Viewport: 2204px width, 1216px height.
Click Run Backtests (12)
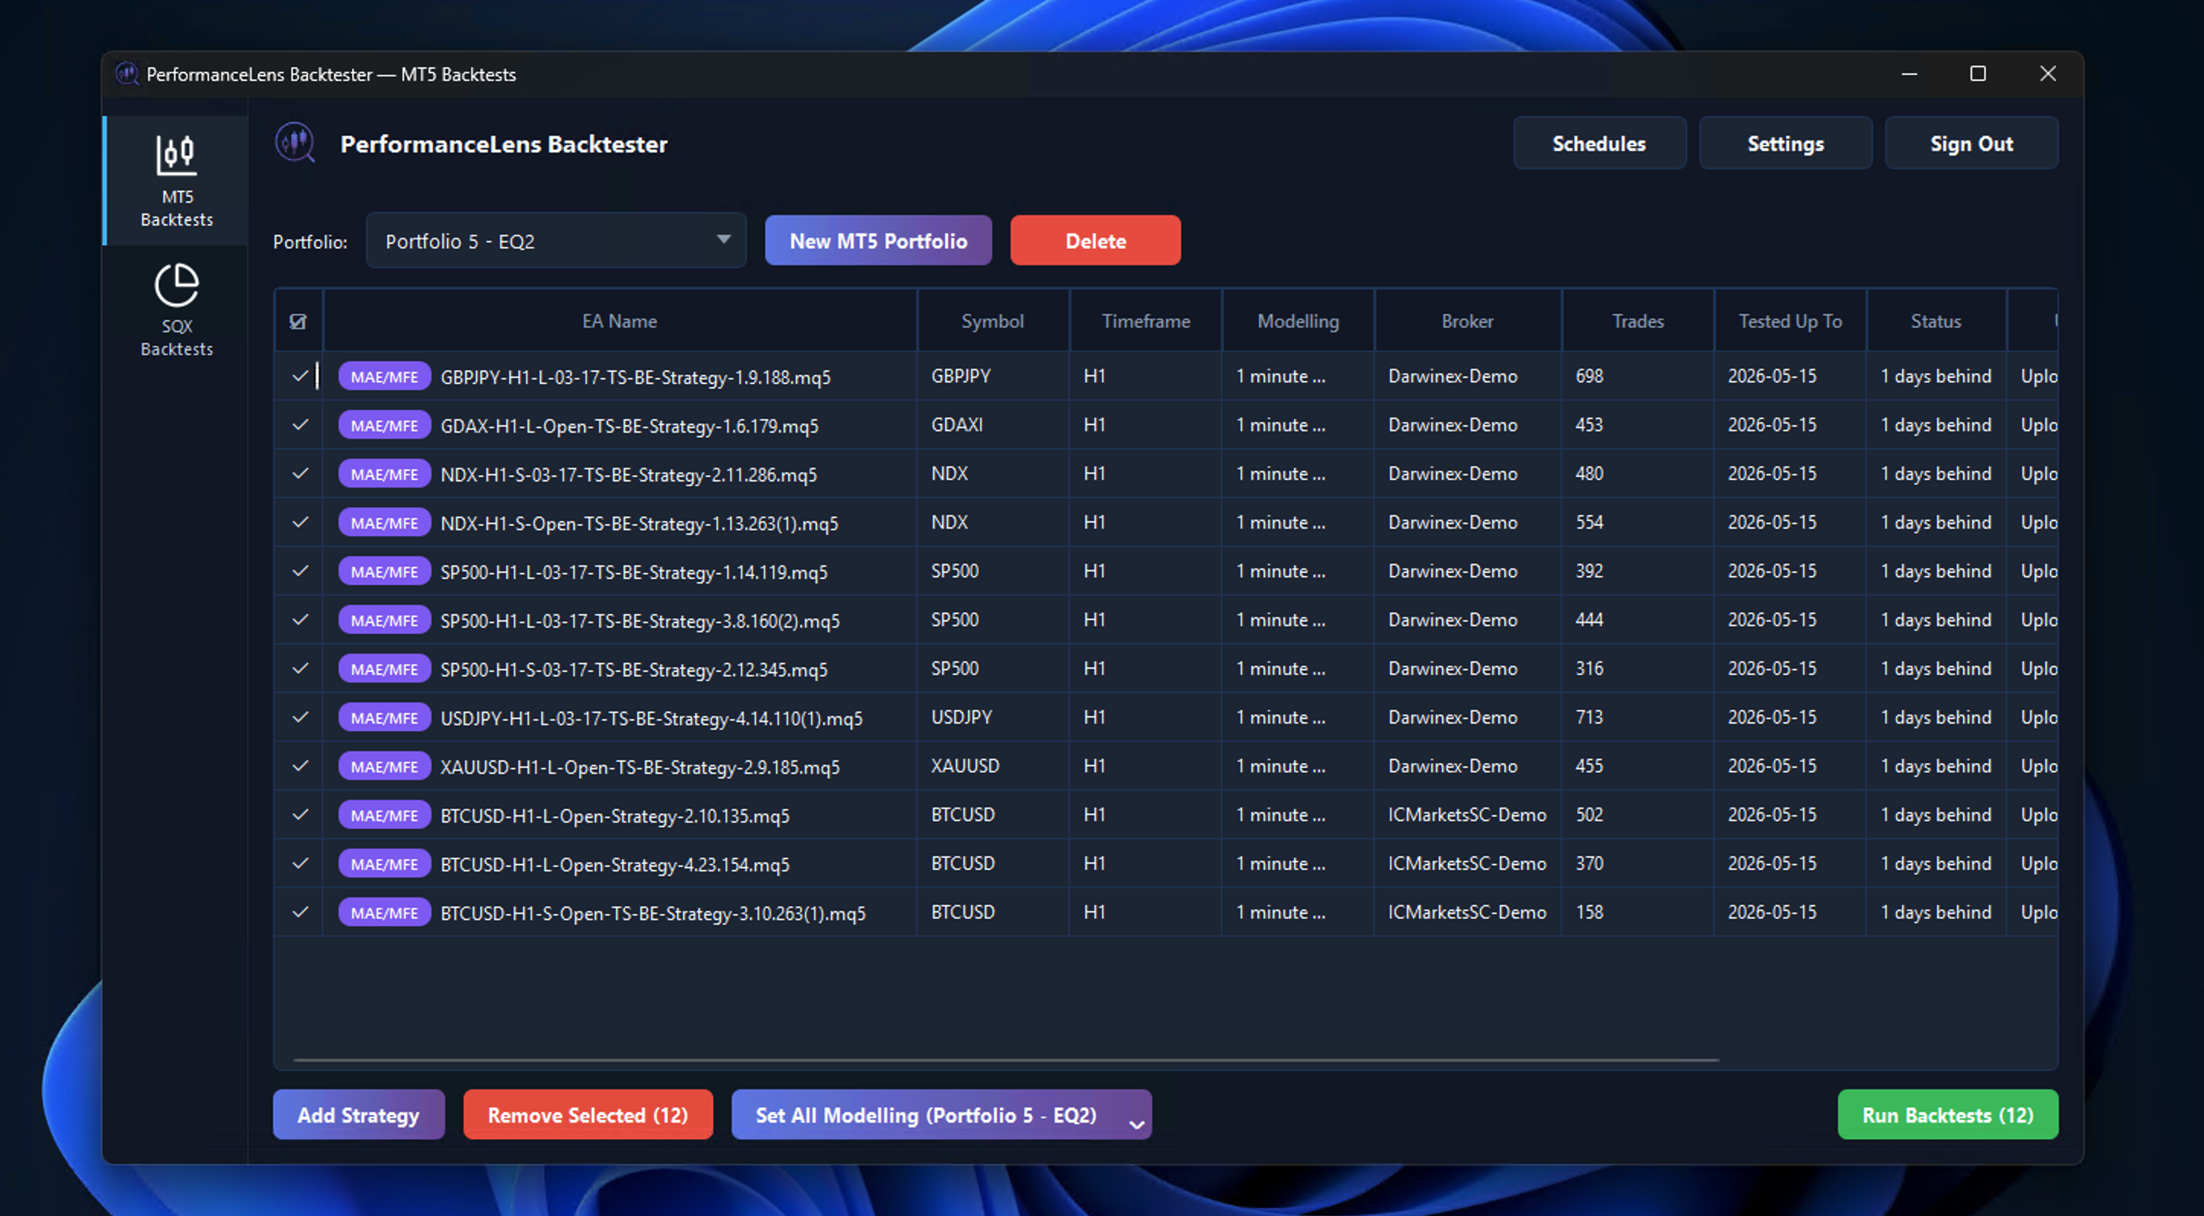pos(1947,1115)
